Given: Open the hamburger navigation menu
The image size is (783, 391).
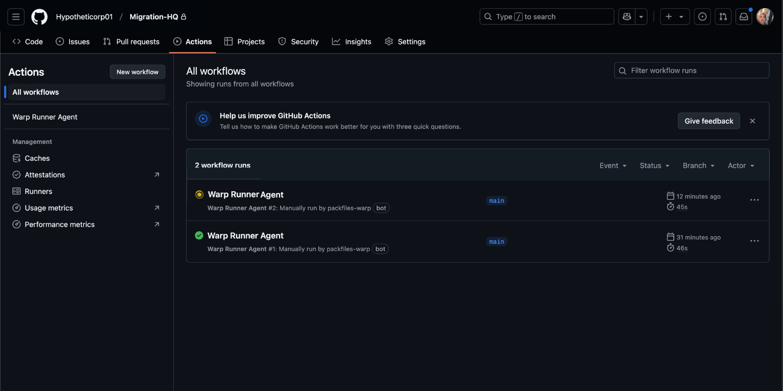Looking at the screenshot, I should click(x=16, y=17).
